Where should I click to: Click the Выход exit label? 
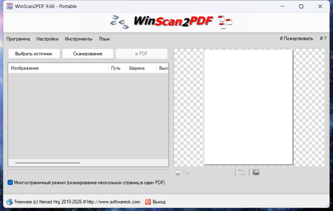[159, 202]
